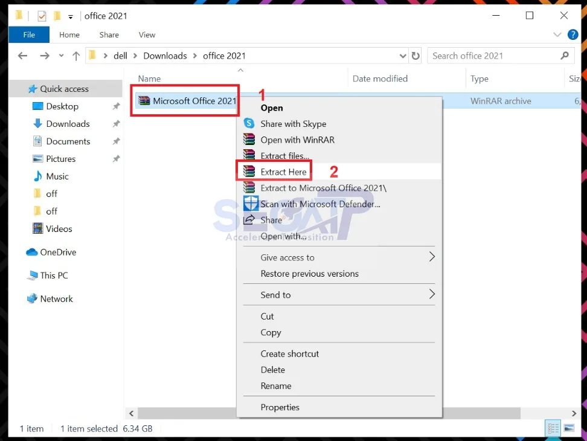Image resolution: width=587 pixels, height=441 pixels.
Task: Expand the Give access to submenu
Action: tap(287, 257)
